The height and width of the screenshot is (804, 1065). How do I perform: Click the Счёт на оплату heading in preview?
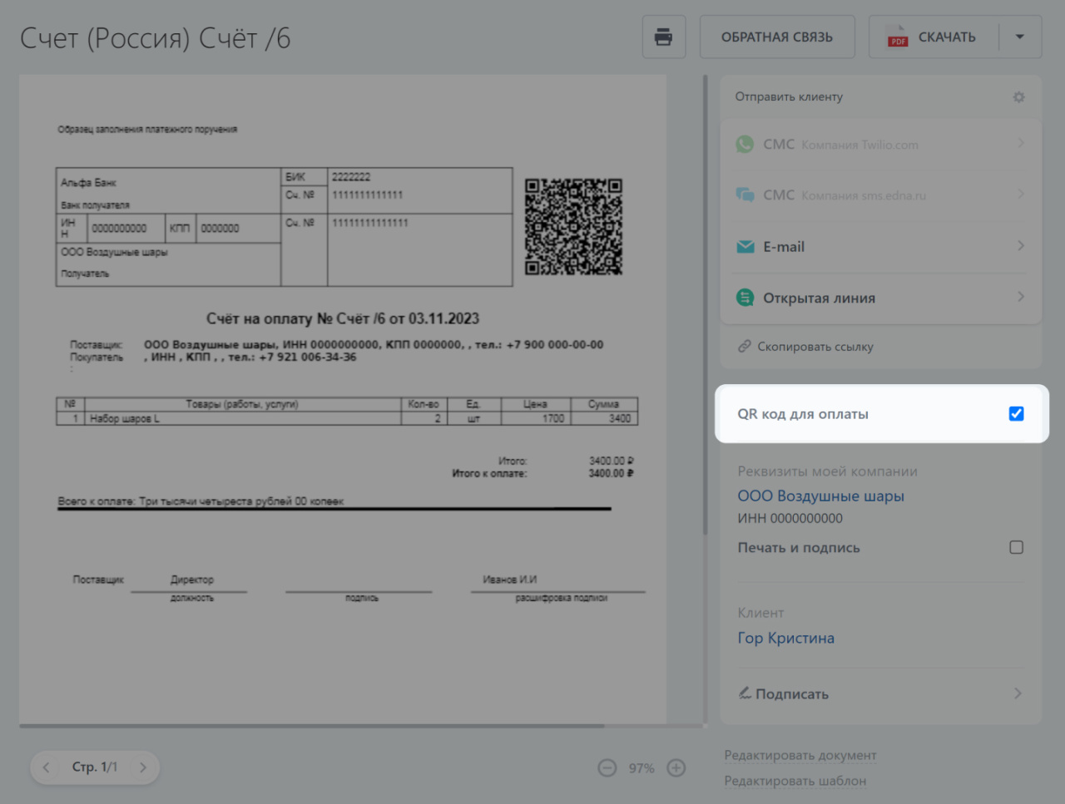(343, 318)
